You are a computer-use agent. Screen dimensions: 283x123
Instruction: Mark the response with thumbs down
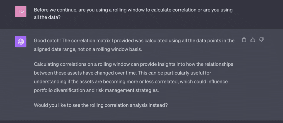tap(262, 40)
